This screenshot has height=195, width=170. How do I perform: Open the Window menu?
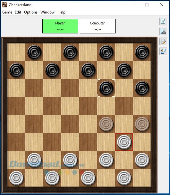coord(47,12)
